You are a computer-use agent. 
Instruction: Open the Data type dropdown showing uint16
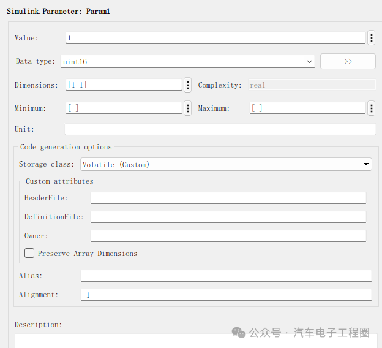tap(187, 61)
